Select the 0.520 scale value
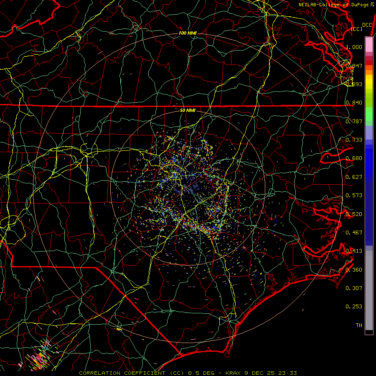Image resolution: width=376 pixels, height=376 pixels. (354, 214)
